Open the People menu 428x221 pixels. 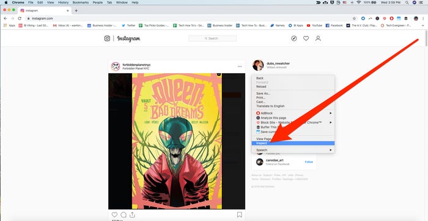(x=97, y=2)
